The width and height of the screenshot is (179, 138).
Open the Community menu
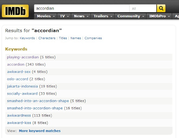[x=130, y=16]
